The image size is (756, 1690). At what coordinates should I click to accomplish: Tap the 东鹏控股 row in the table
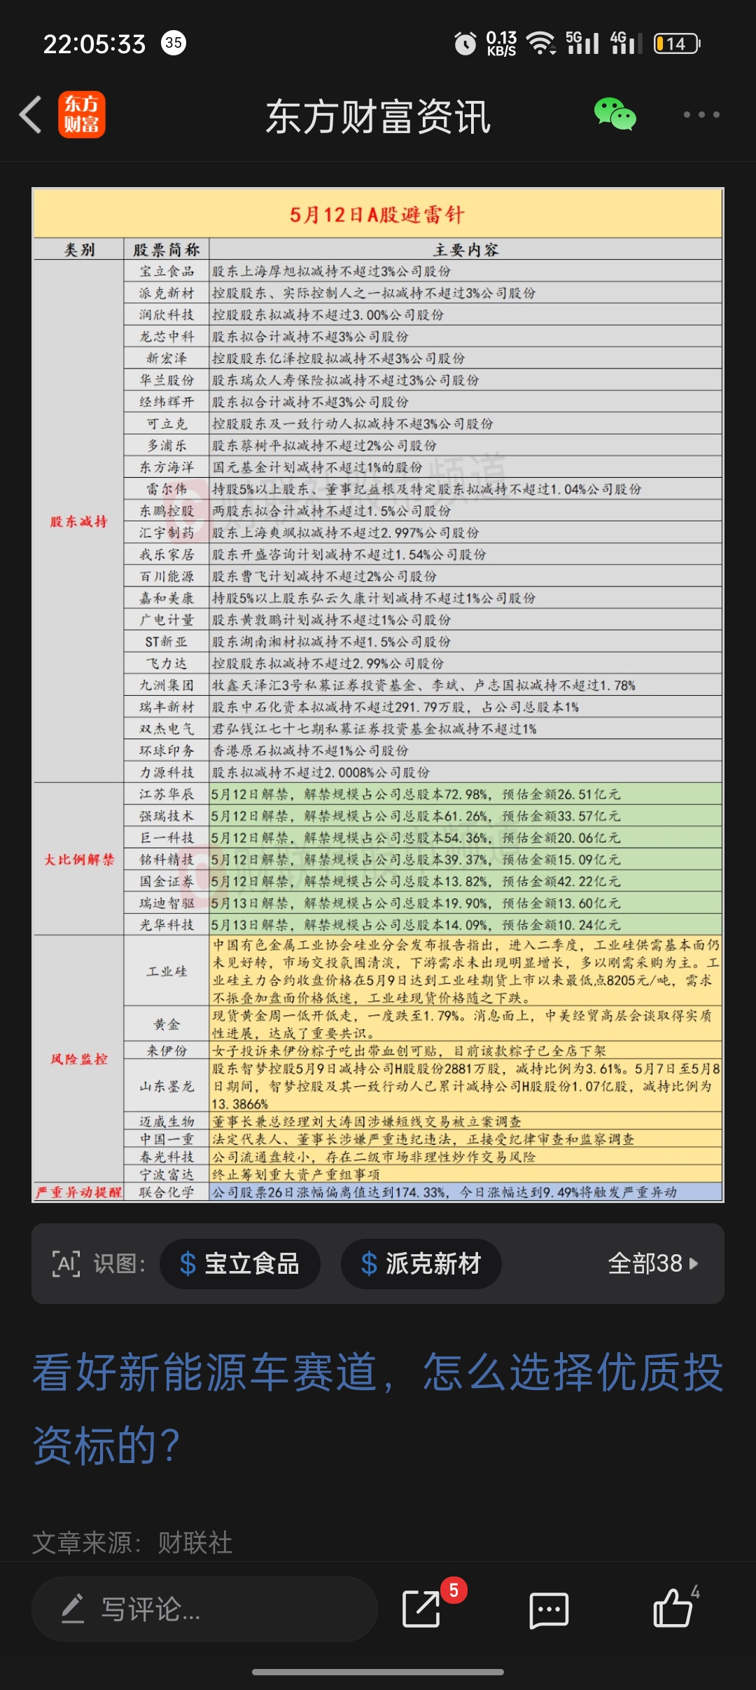click(423, 511)
